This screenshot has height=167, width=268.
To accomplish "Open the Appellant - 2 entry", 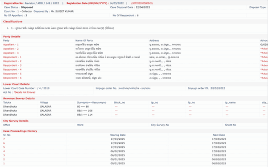I will (x=11, y=49).
